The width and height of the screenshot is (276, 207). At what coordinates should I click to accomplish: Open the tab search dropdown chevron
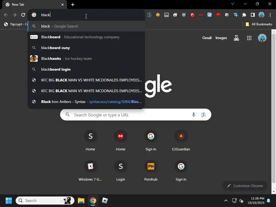[233, 4]
